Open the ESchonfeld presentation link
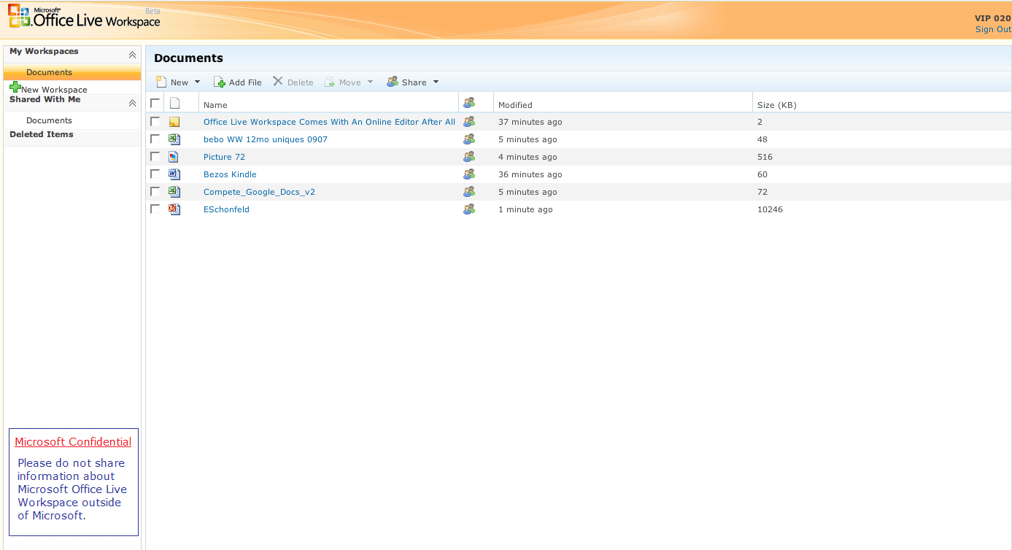1012x550 pixels. [226, 209]
